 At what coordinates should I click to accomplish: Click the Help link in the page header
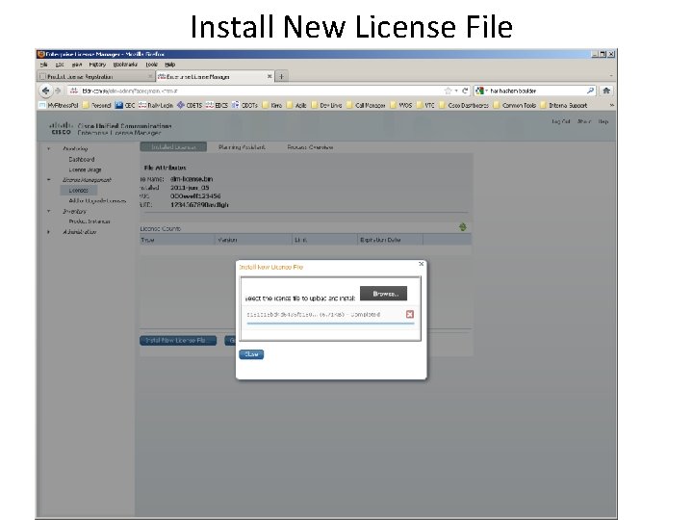pyautogui.click(x=603, y=121)
